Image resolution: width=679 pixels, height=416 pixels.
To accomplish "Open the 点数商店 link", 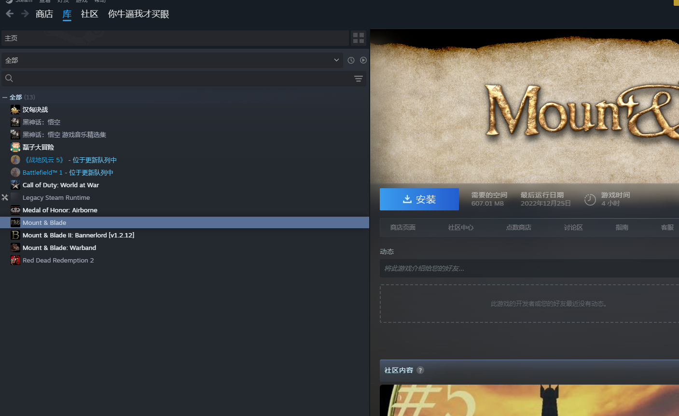I will pyautogui.click(x=519, y=227).
